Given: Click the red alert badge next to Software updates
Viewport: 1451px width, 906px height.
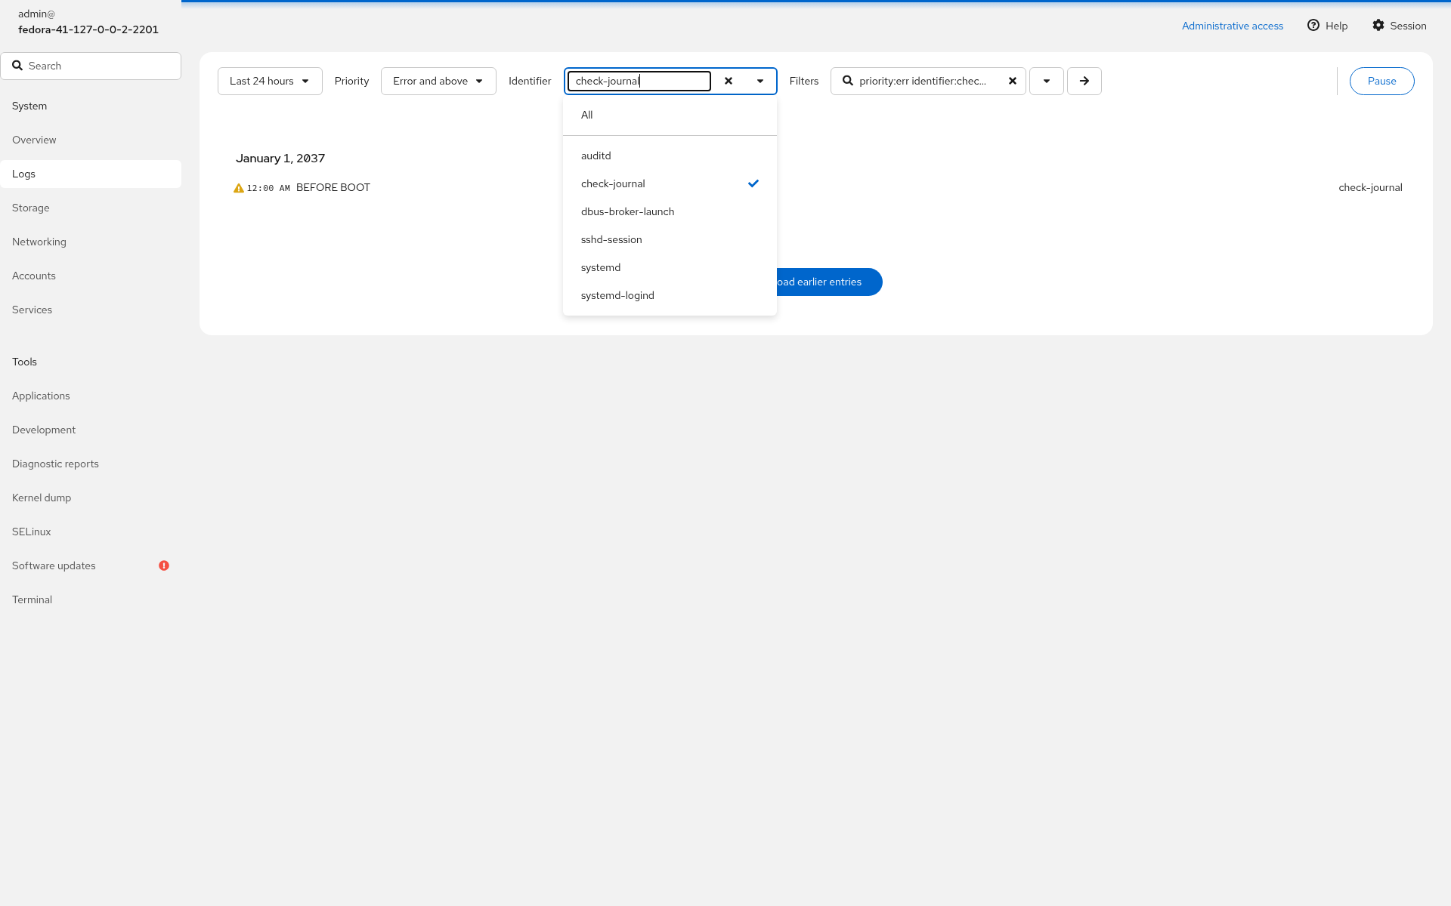Looking at the screenshot, I should [164, 565].
